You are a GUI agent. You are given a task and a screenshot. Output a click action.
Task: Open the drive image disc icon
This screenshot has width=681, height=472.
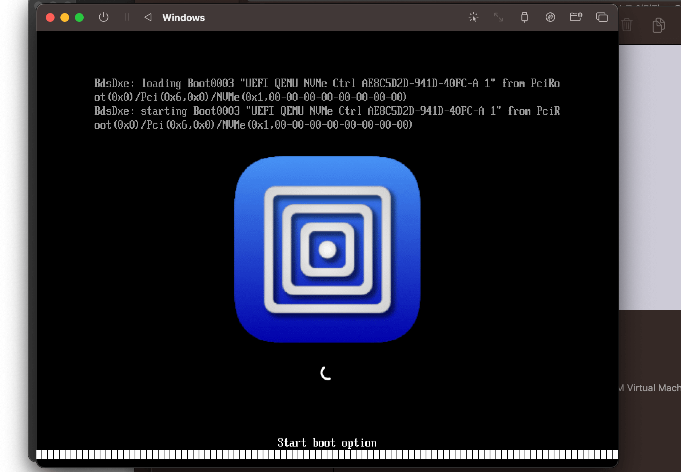[x=550, y=17]
